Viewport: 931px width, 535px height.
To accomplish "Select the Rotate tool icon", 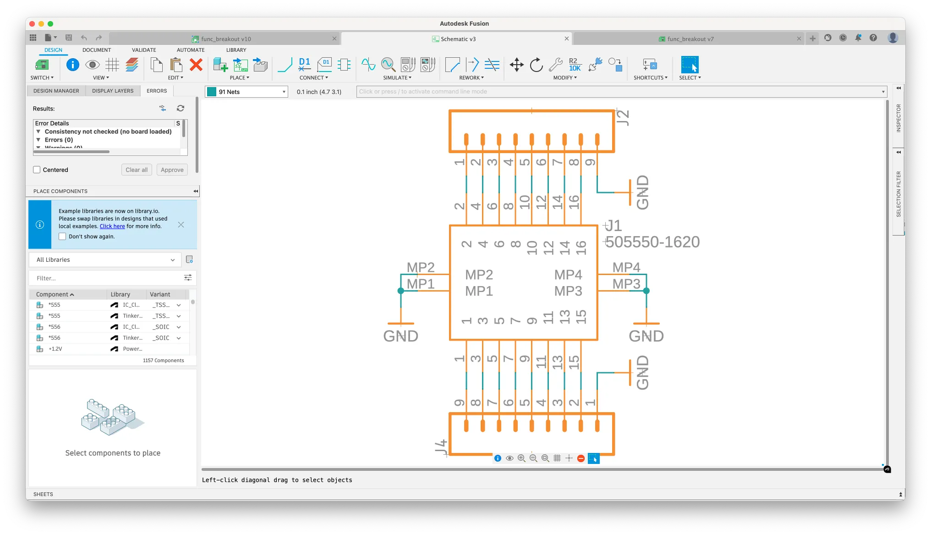I will [536, 65].
